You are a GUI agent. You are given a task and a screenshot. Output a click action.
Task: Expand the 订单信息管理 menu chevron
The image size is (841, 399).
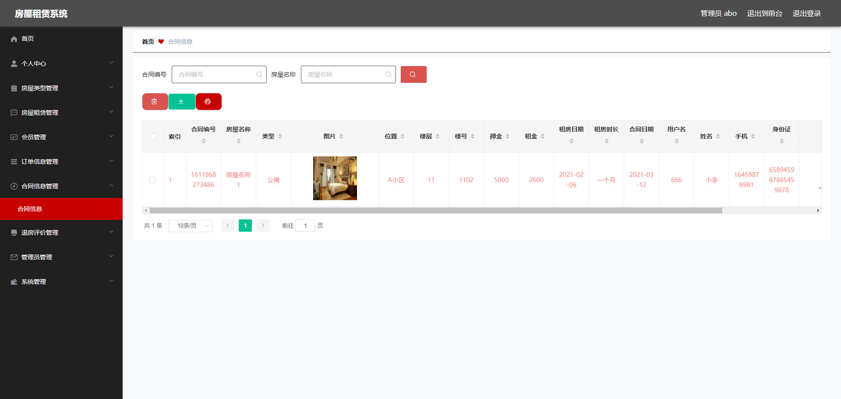[111, 161]
